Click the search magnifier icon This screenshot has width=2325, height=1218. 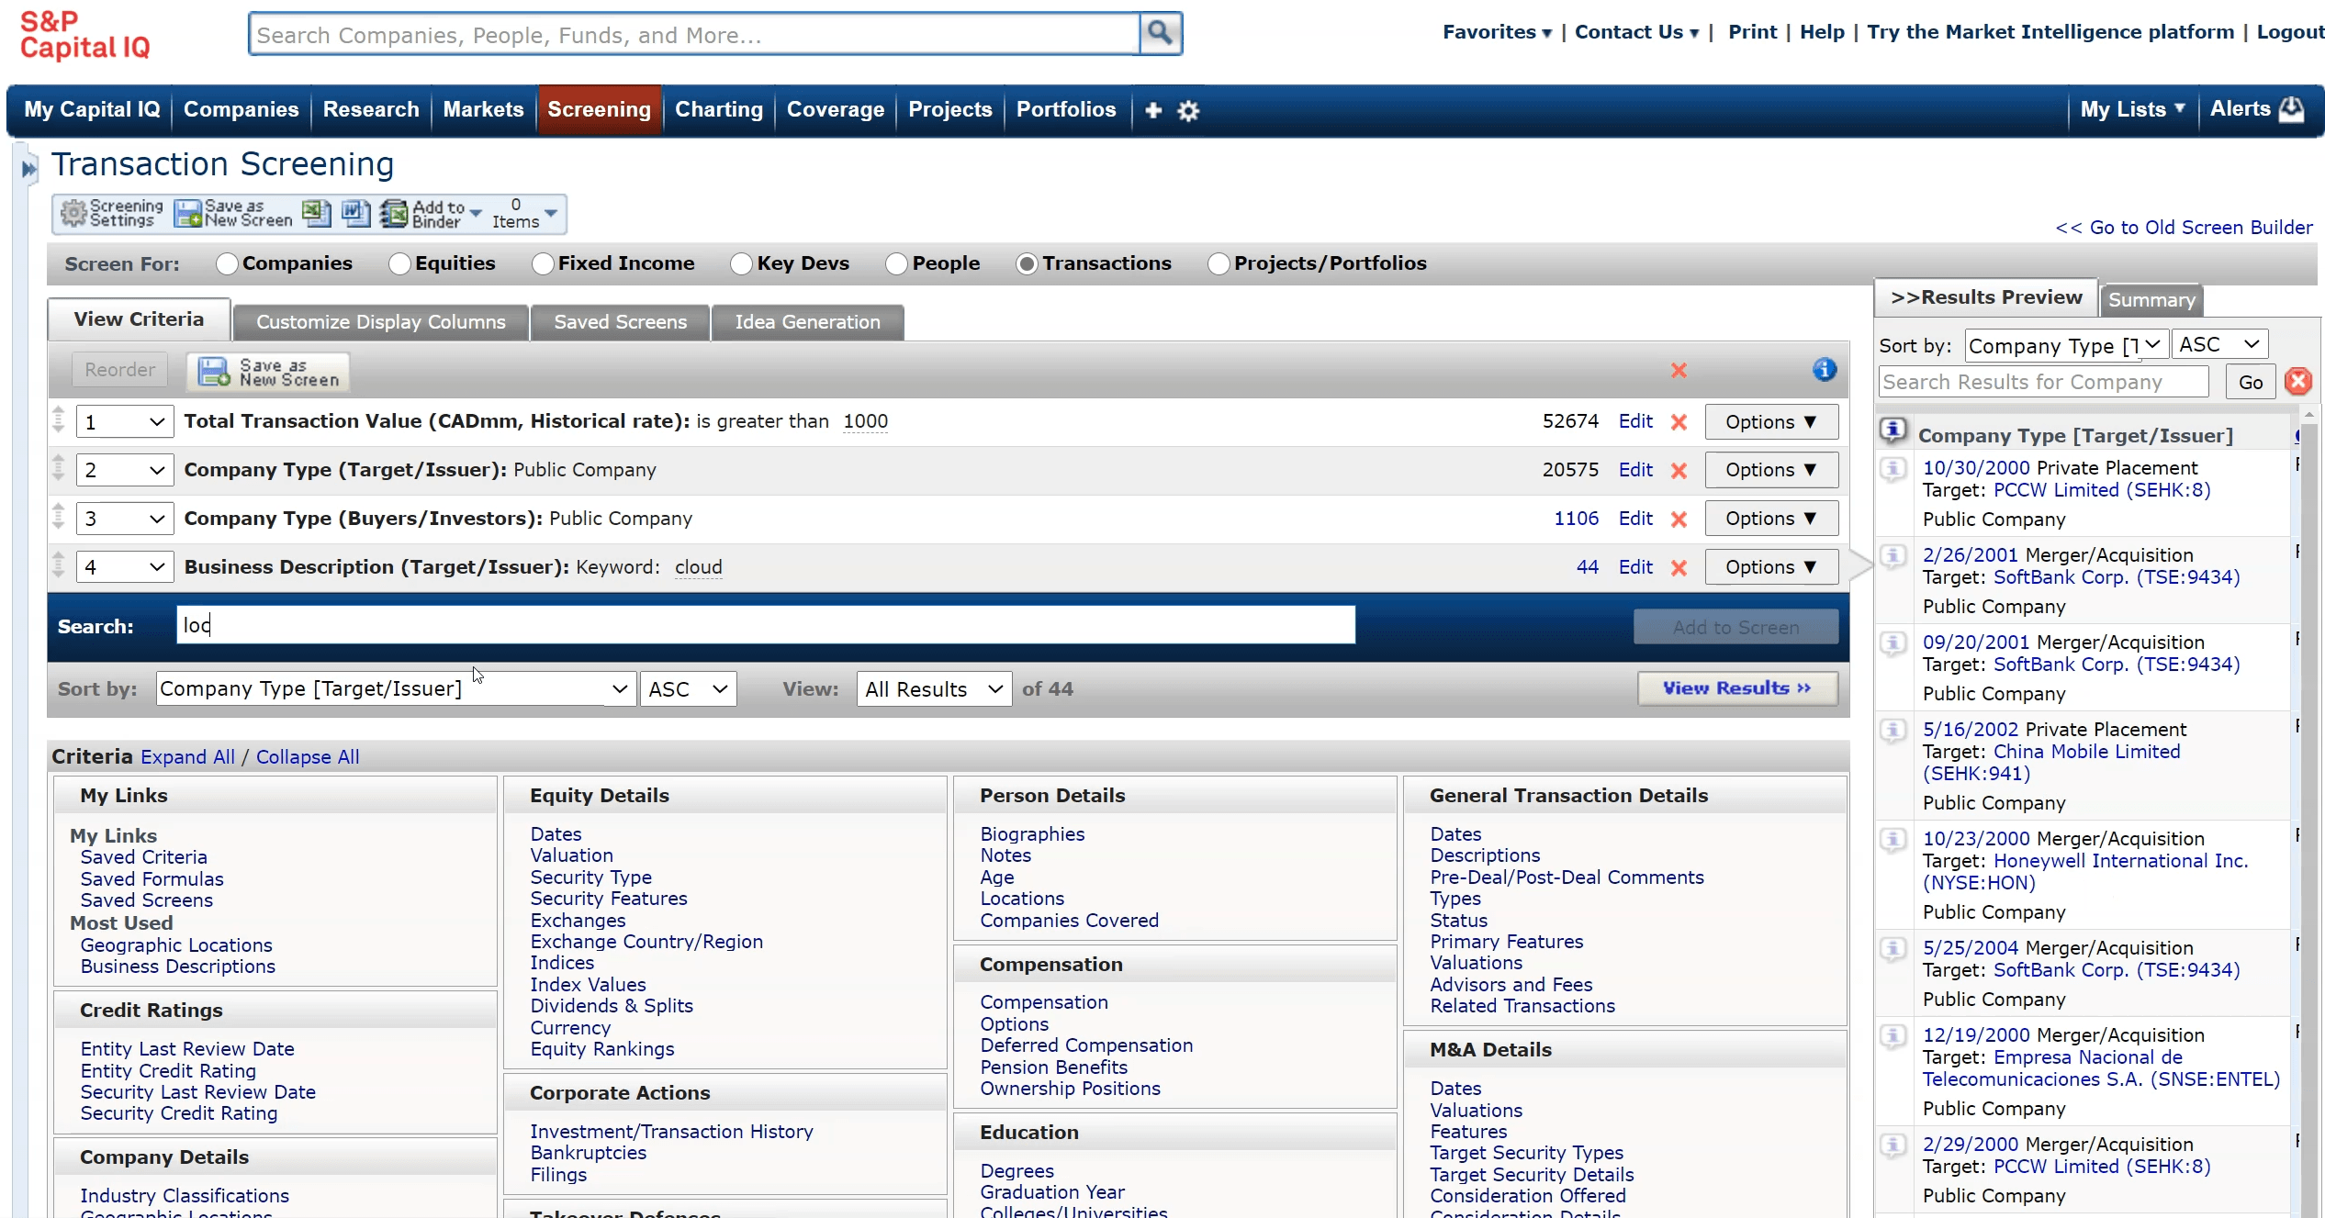click(x=1160, y=34)
